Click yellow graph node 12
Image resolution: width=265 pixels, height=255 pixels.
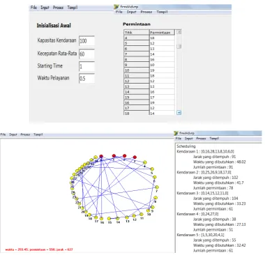[134, 216]
